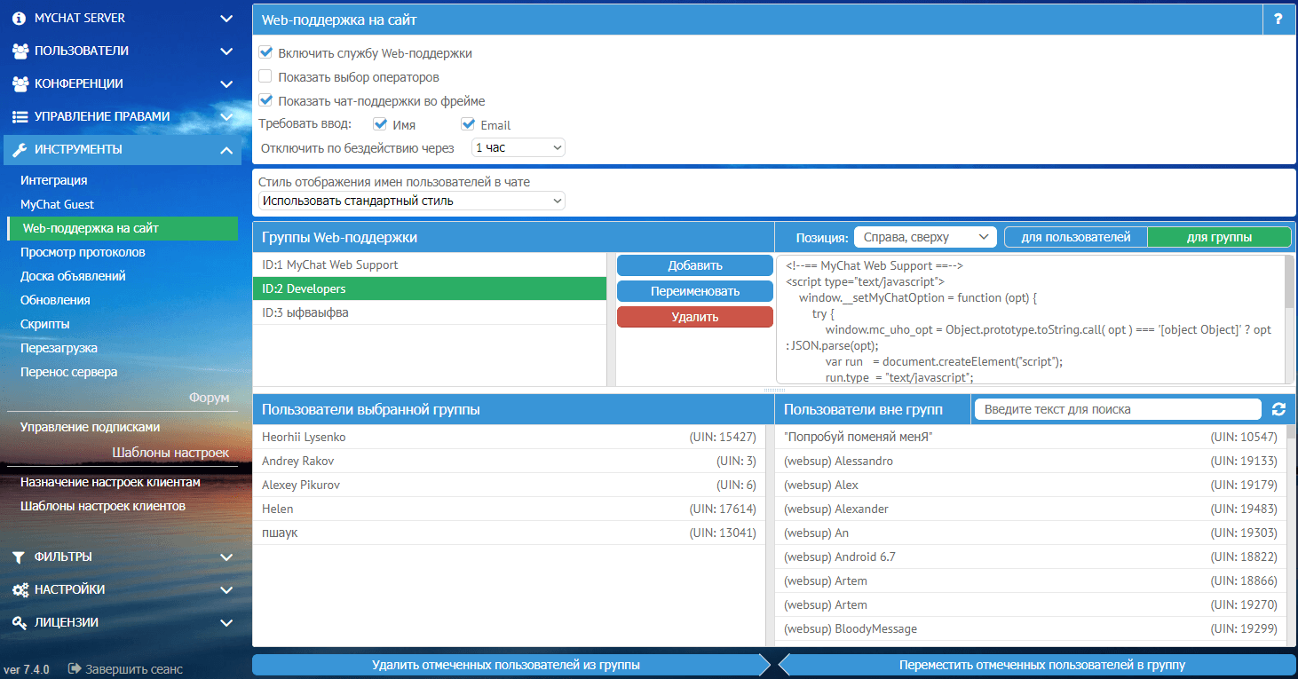
Task: Refresh the users outside groups list
Action: tap(1278, 409)
